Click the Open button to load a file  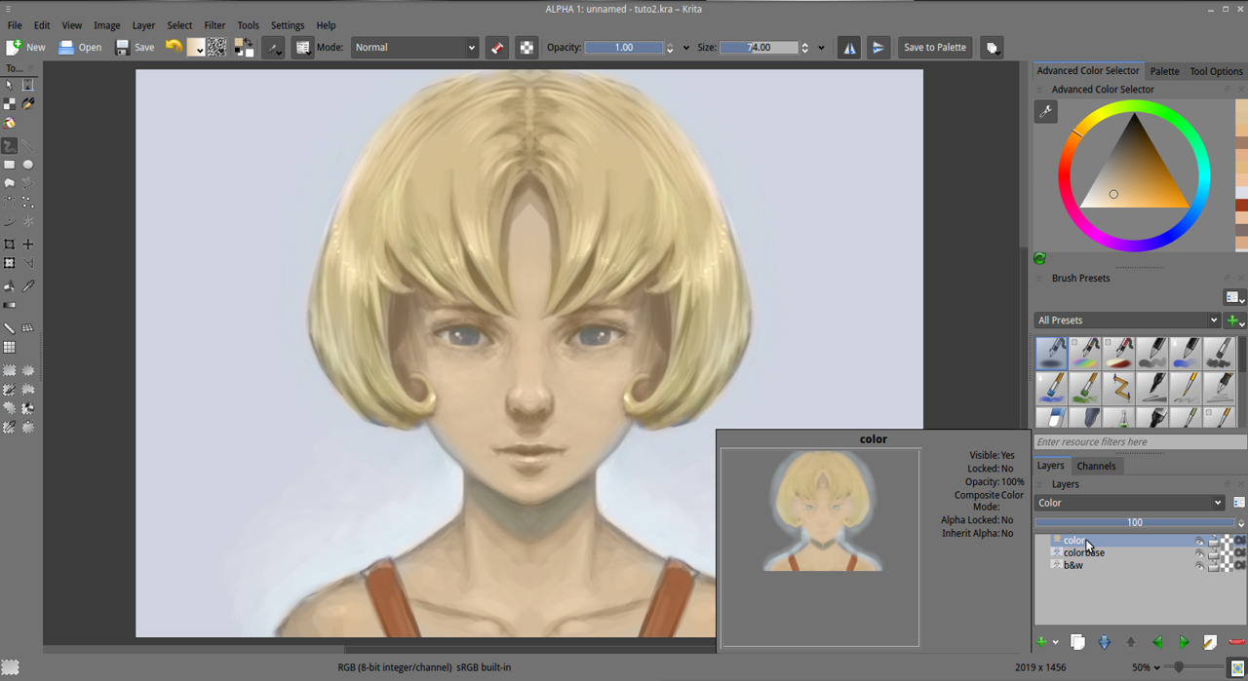pos(80,47)
